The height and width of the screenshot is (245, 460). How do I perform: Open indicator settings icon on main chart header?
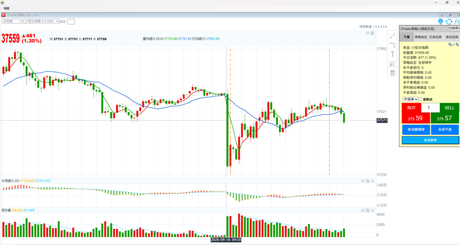367,33
